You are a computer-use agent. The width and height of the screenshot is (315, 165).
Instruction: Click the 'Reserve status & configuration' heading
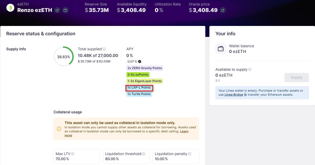point(41,34)
